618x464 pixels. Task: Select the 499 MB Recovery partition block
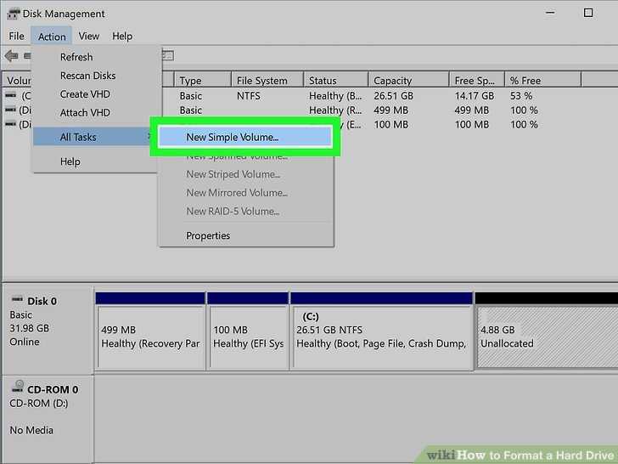150,331
